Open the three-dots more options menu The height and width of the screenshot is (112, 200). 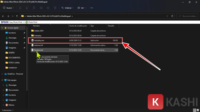[x=91, y=8]
